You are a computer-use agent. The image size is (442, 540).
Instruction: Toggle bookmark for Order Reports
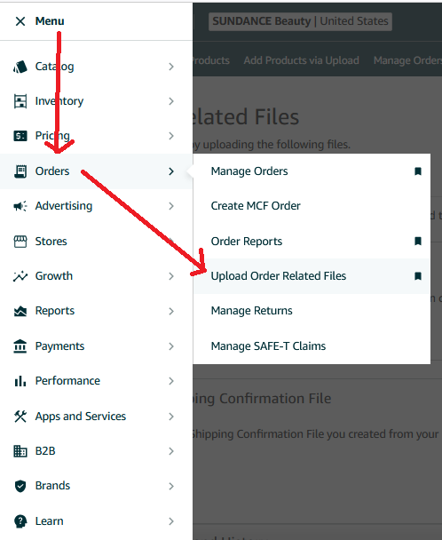tap(418, 241)
